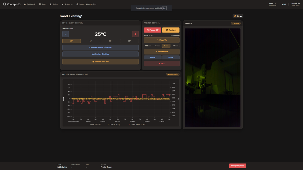Select the 28° temperature preset
The width and height of the screenshot is (303, 170).
pos(91,41)
